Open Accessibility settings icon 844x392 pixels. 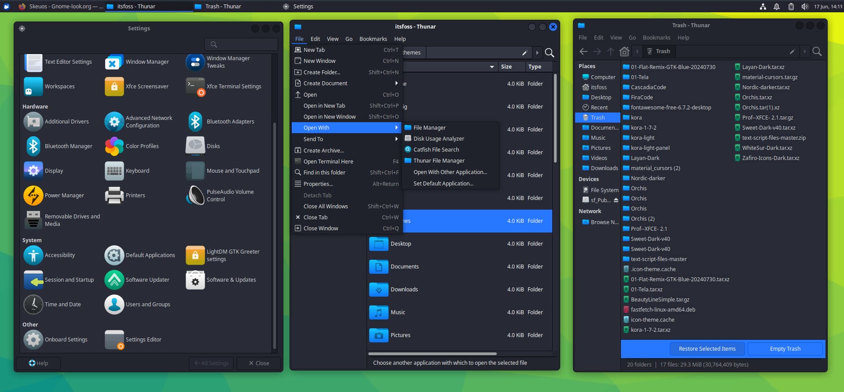pyautogui.click(x=33, y=255)
